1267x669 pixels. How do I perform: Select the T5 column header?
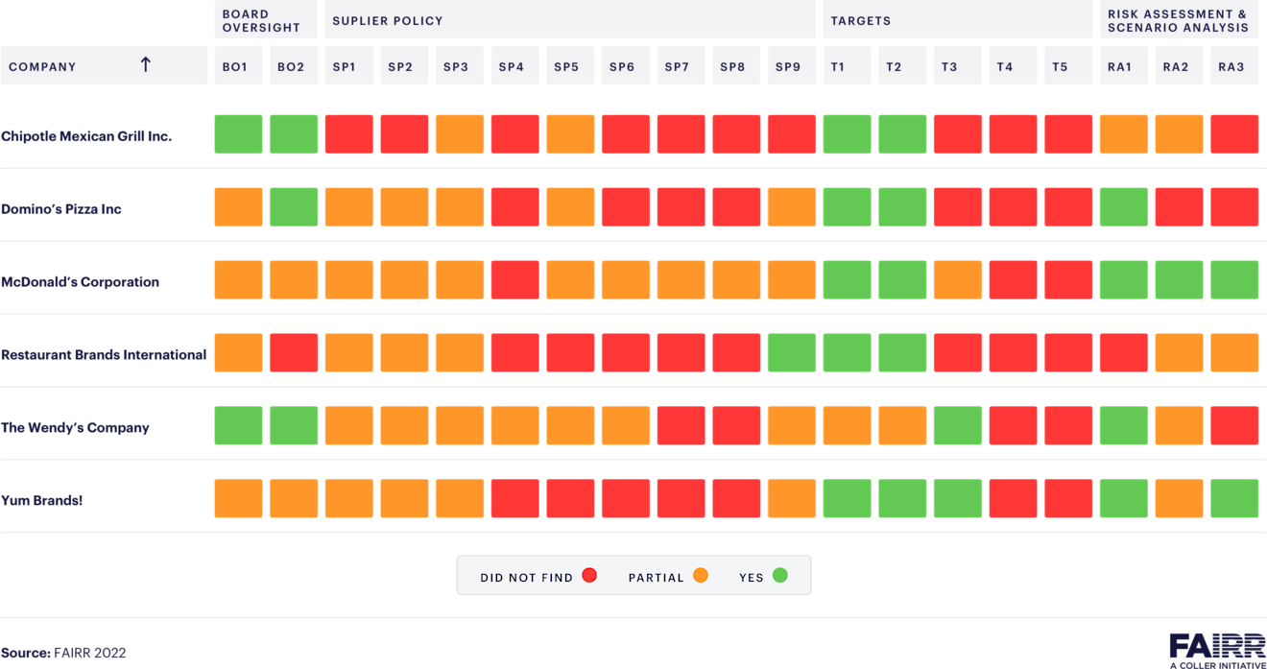coord(1068,66)
